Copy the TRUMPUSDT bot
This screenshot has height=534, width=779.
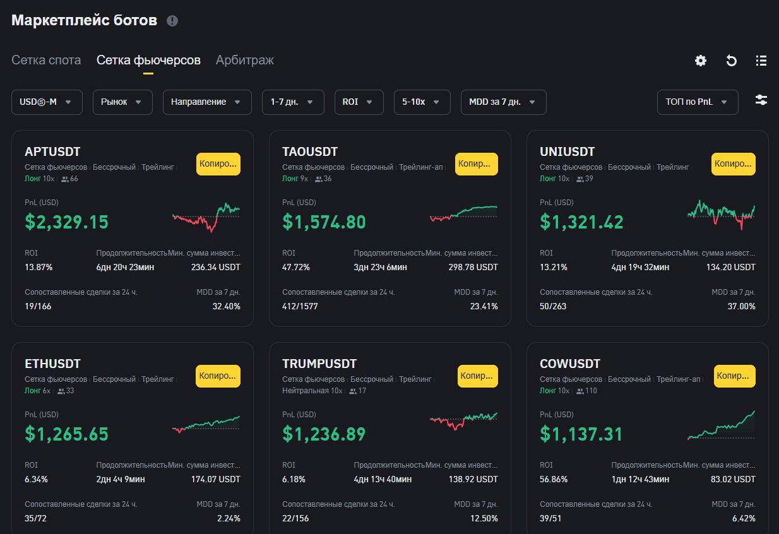tap(478, 376)
